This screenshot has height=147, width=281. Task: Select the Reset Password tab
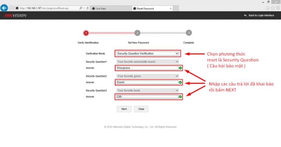point(148,8)
